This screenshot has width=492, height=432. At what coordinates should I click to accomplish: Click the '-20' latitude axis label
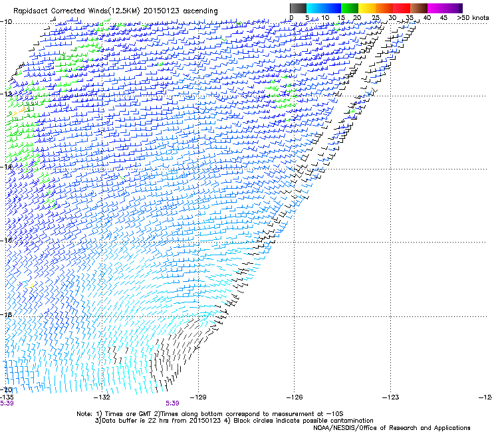pos(7,390)
